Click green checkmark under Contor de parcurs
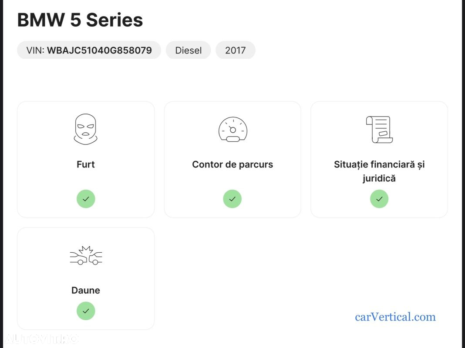465x348 pixels. click(x=232, y=199)
